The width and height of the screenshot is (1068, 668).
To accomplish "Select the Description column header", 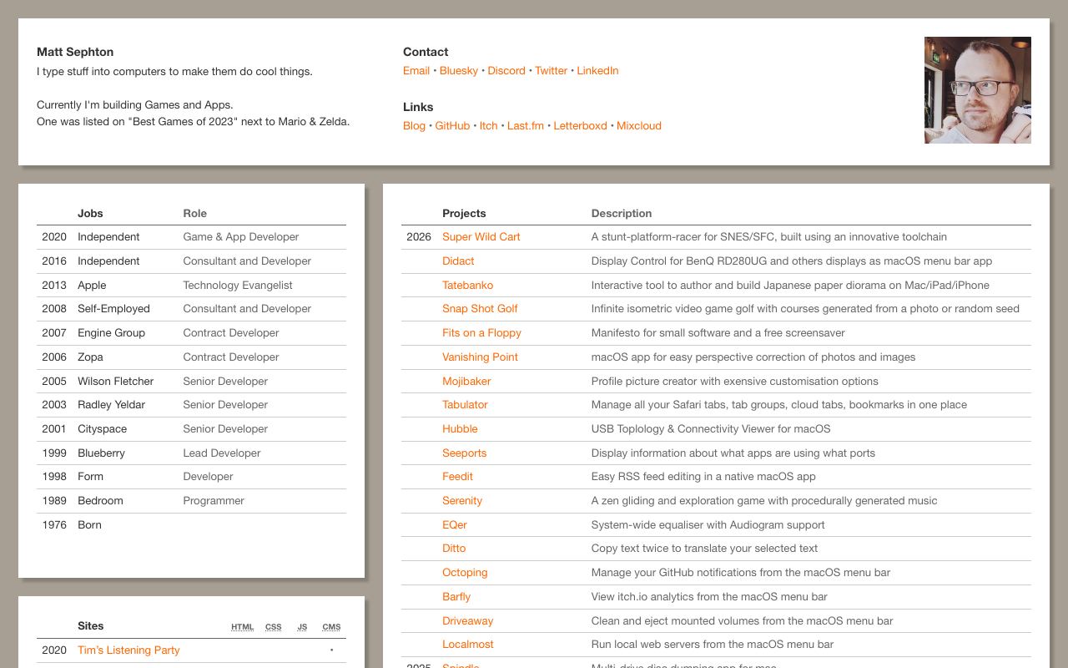I will 622,214.
